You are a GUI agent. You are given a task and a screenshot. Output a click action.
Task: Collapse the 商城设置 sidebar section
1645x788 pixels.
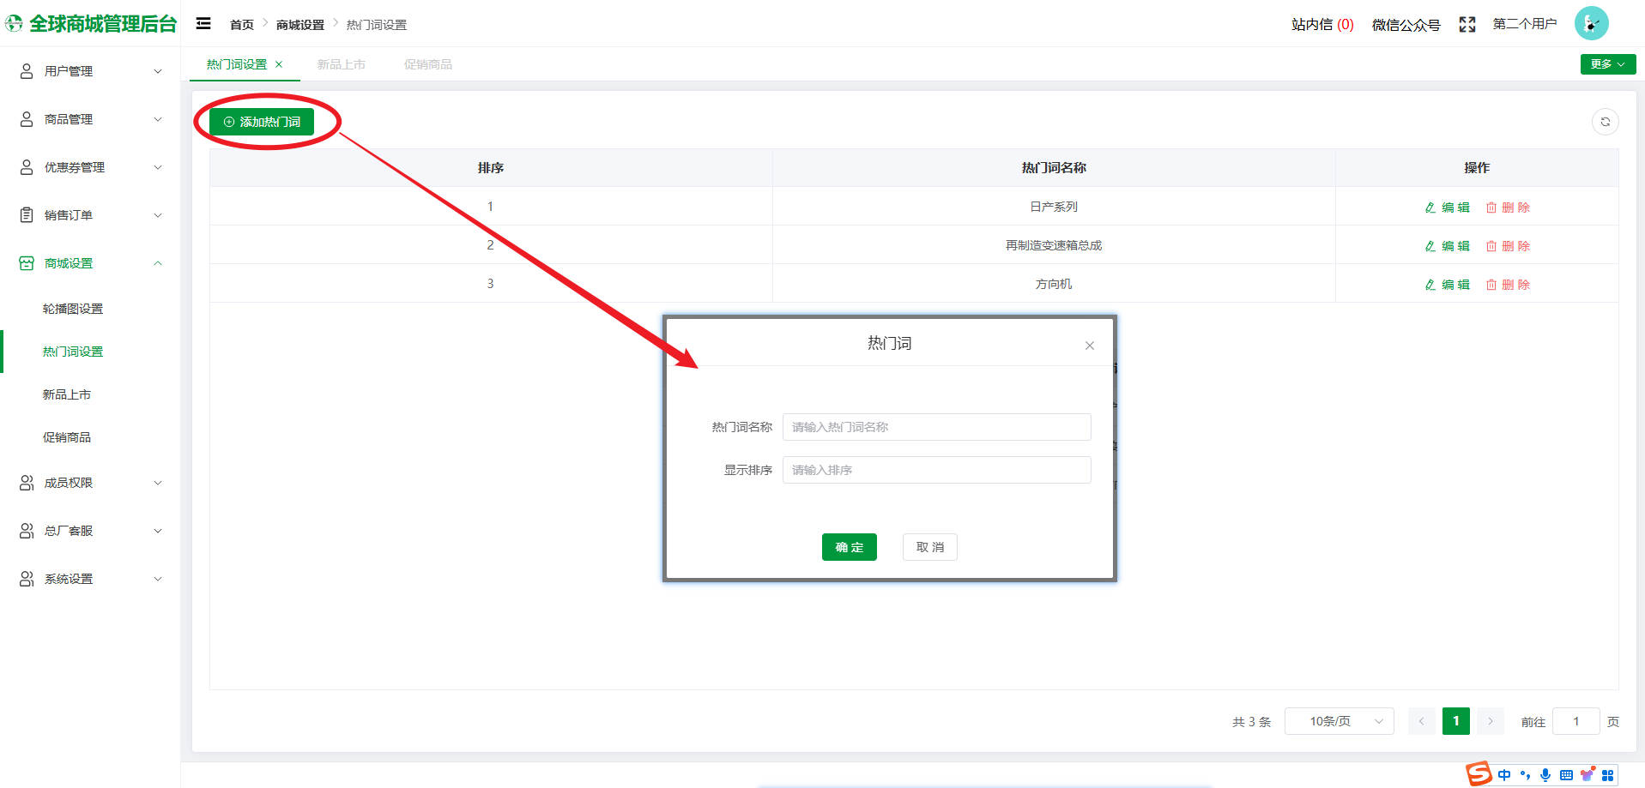click(x=90, y=263)
